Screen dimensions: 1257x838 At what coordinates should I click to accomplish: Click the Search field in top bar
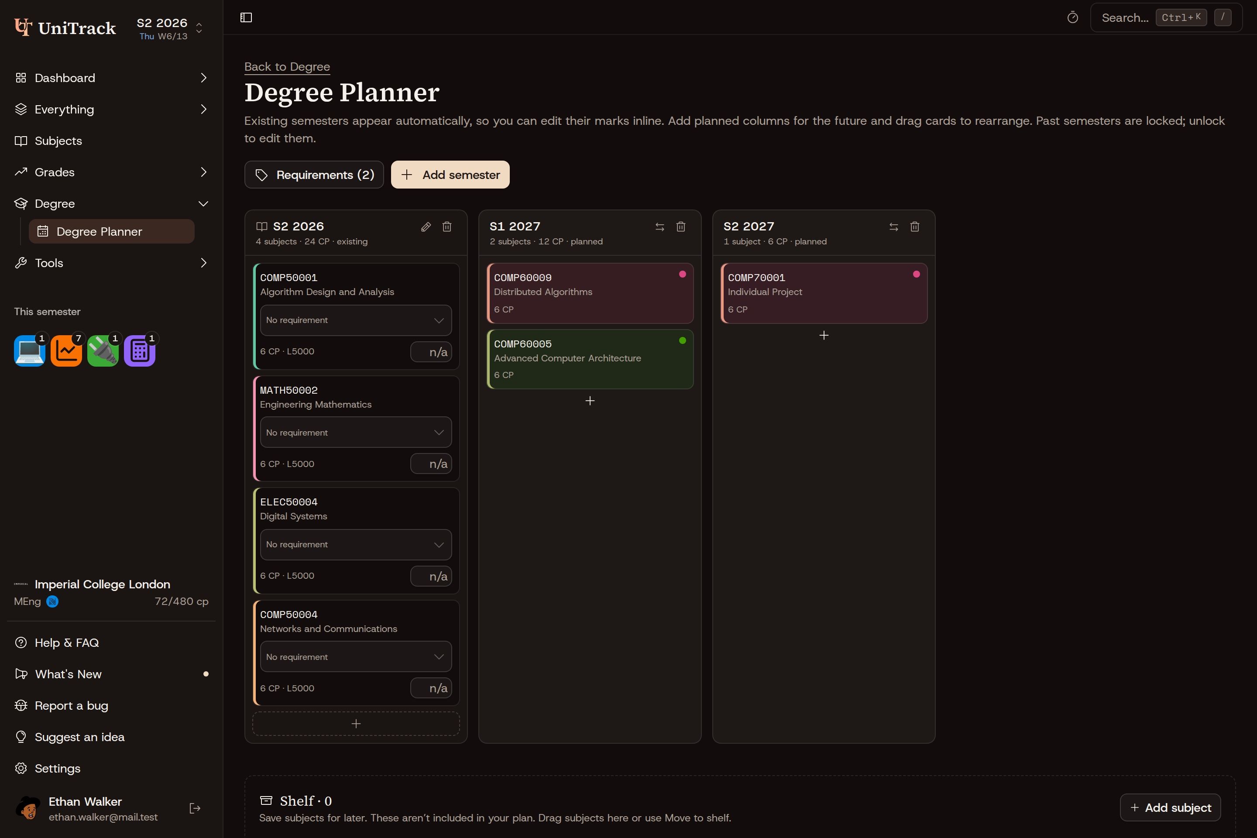1166,17
